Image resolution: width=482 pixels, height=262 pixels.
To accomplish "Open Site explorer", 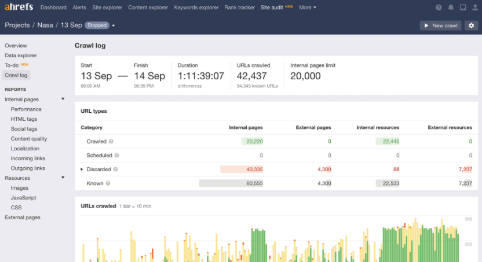I will point(107,8).
